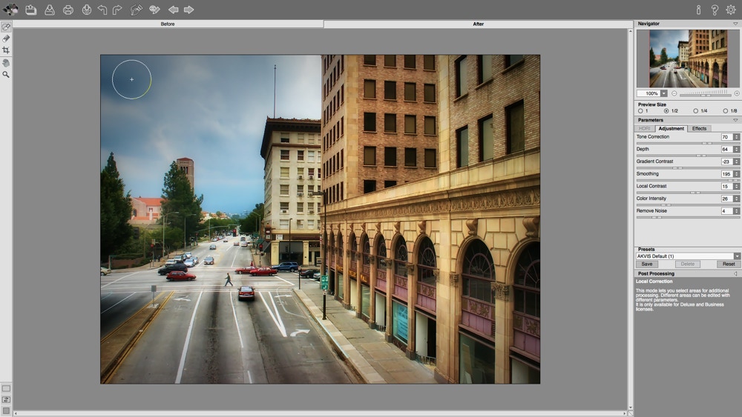Open the zoom percentage dropdown
742x417 pixels.
click(x=663, y=93)
